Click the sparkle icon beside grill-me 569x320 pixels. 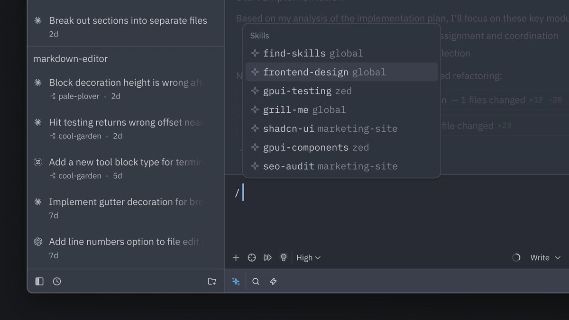coord(255,110)
